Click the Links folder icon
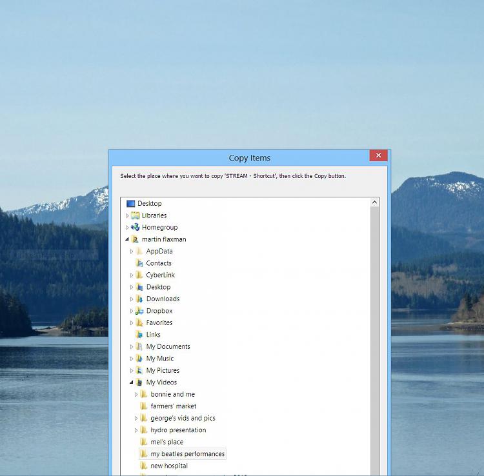The width and height of the screenshot is (484, 476). tap(139, 335)
